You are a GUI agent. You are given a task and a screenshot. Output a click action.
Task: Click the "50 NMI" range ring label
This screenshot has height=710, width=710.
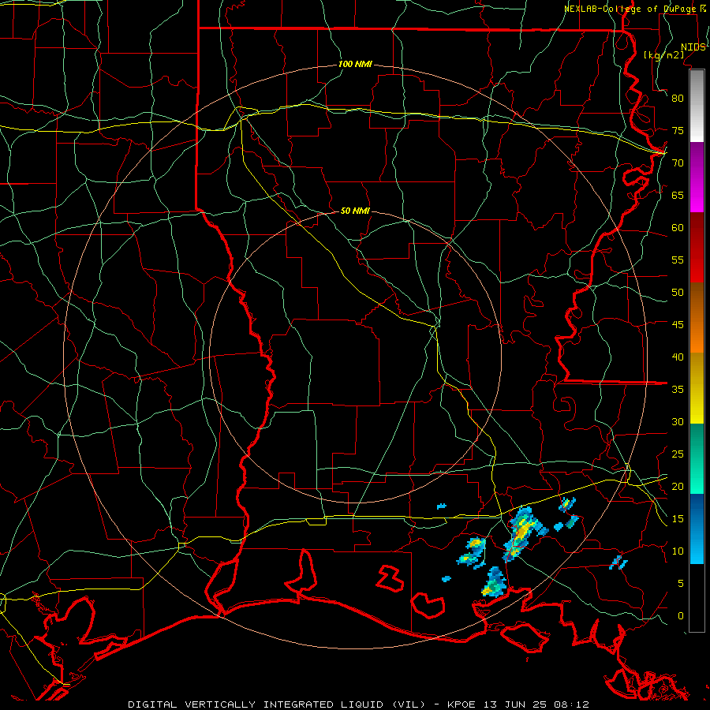[355, 211]
